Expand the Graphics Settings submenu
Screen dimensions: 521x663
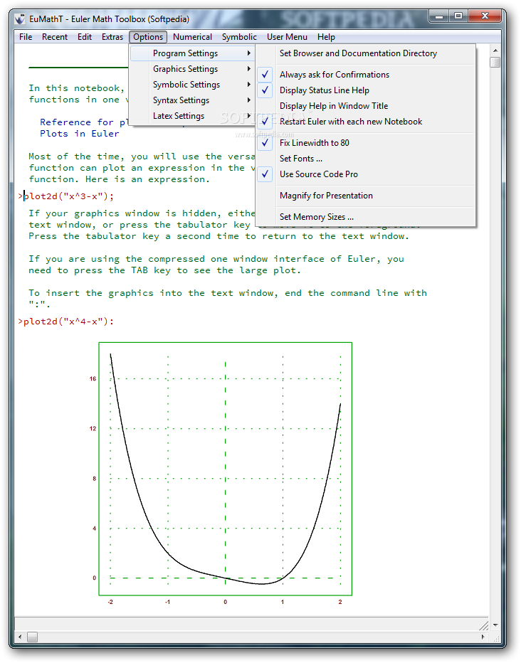pos(192,69)
